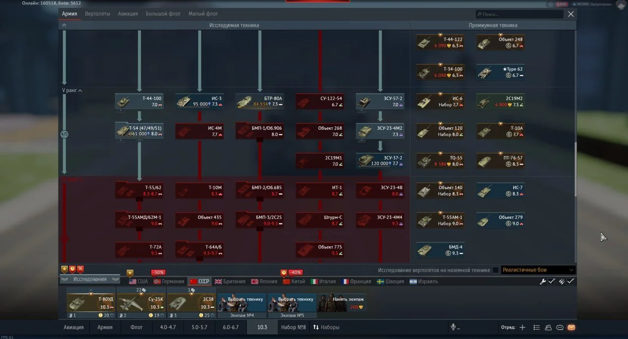This screenshot has height=339, width=628.
Task: Open the Реалистичные бои game mode dropdown
Action: [538, 270]
